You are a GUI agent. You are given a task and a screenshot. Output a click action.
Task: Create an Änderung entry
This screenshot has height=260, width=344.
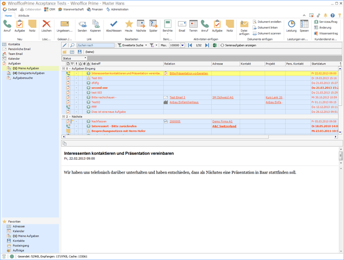[323, 28]
